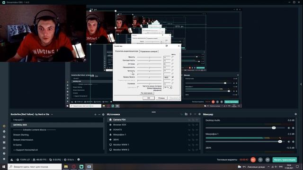Screen dimensions: 303x170
Task: Open File Explorer from taskbar
Action: tap(66, 167)
